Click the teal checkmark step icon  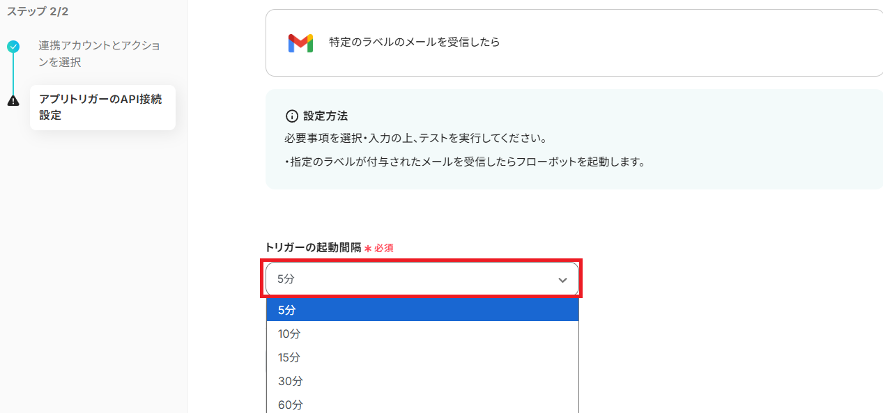pos(13,47)
